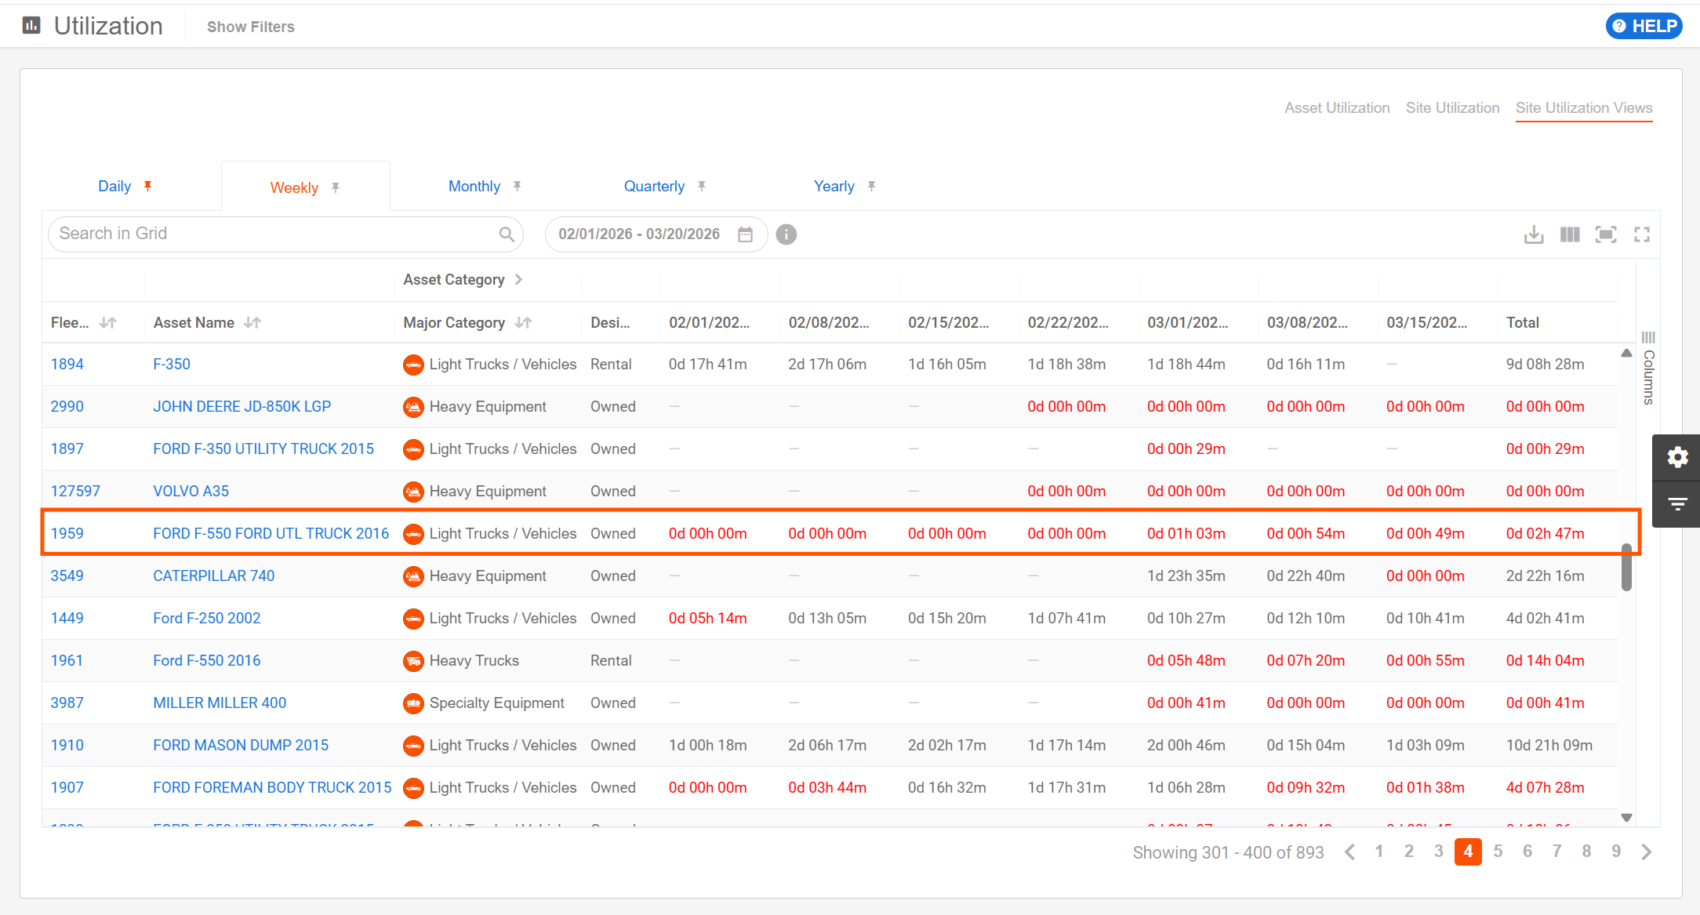The width and height of the screenshot is (1700, 915).
Task: Click the download export icon
Action: 1534,234
